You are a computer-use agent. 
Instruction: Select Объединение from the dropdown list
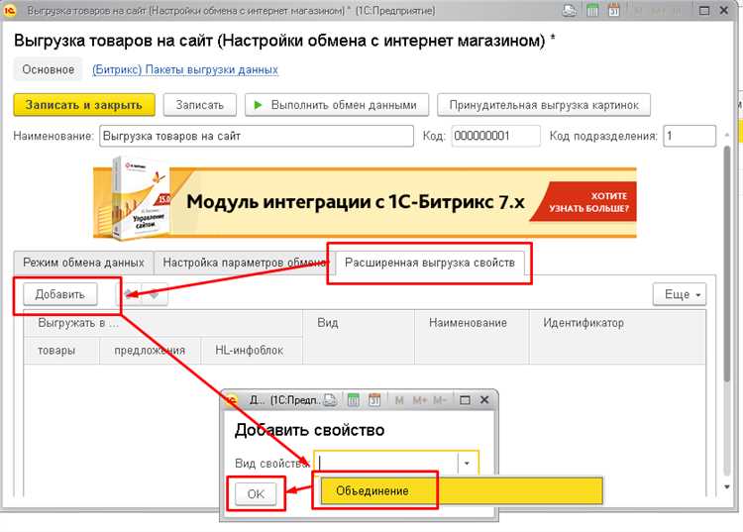pos(462,490)
